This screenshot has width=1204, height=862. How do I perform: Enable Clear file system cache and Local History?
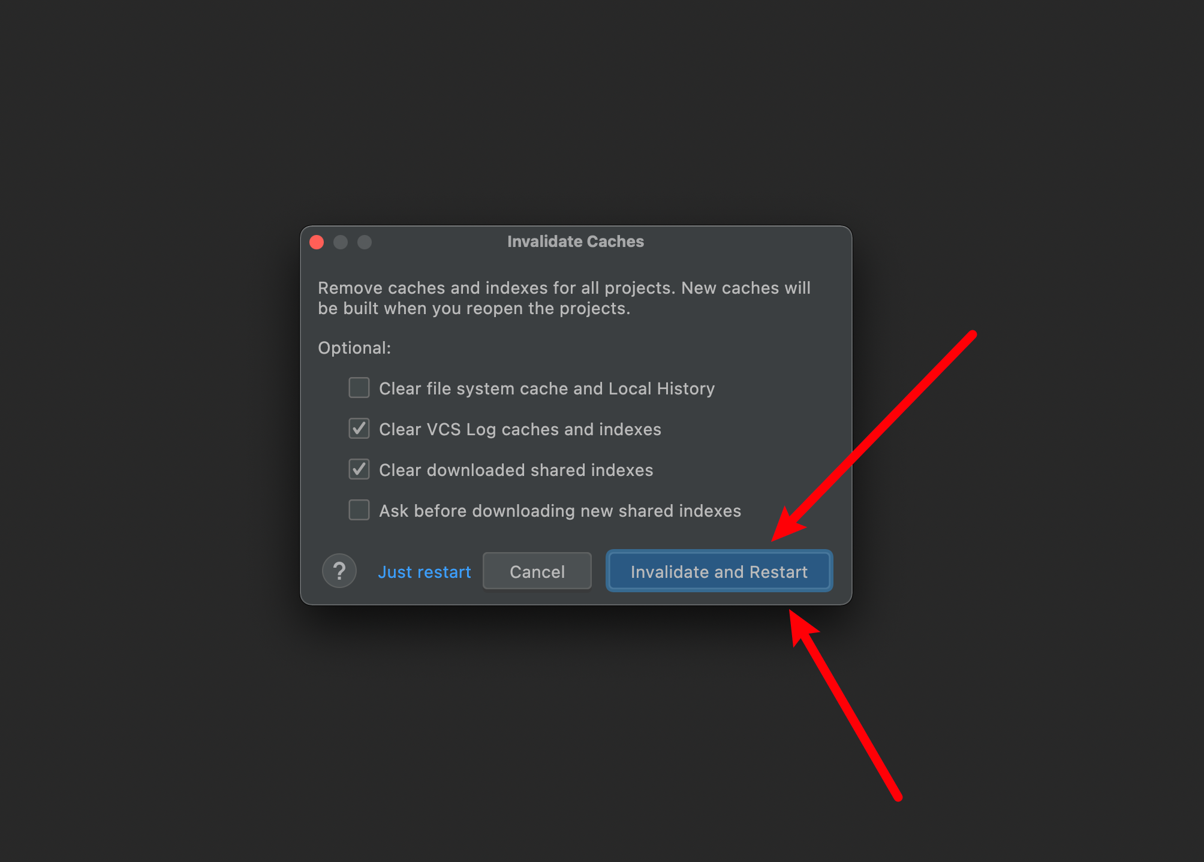(359, 388)
